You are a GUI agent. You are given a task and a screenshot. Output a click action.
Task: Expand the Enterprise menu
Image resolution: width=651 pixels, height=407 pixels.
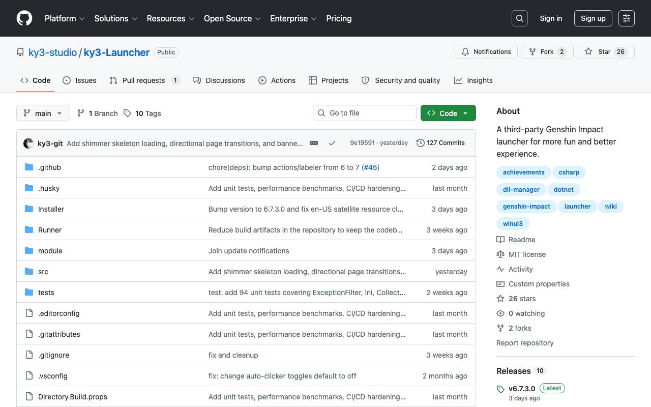coord(293,18)
